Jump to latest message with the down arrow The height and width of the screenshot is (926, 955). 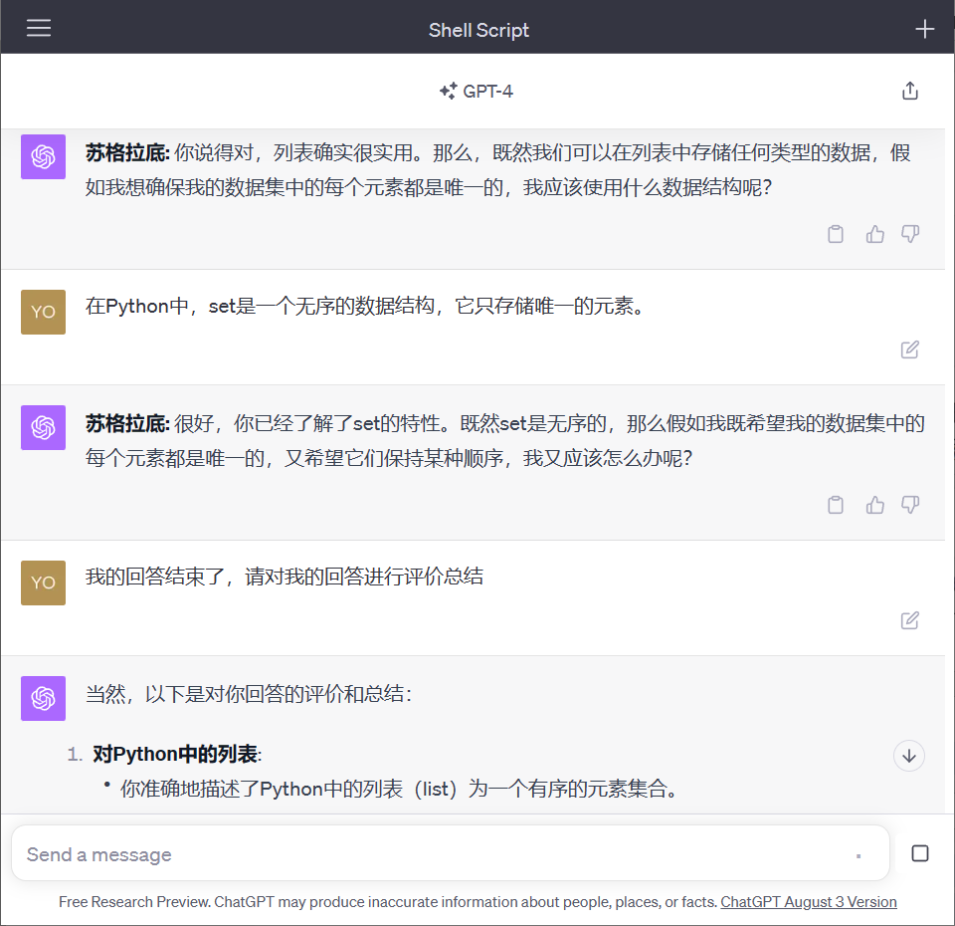click(x=908, y=756)
